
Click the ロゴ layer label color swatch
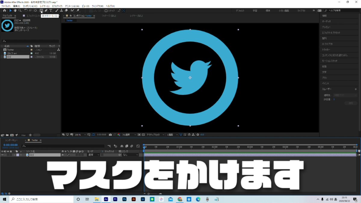pyautogui.click(x=17, y=155)
